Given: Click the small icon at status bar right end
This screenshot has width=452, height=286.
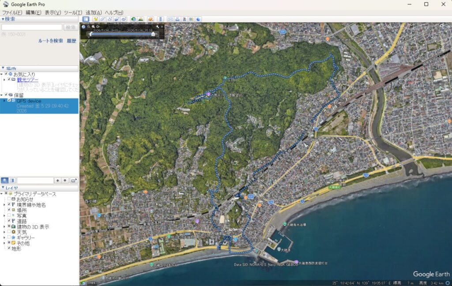Looking at the screenshot, I should click(448, 283).
